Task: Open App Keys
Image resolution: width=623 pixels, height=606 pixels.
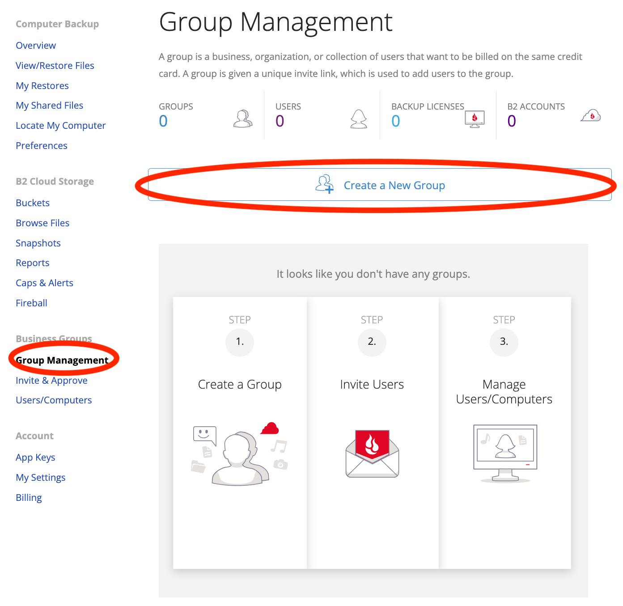Action: tap(35, 458)
